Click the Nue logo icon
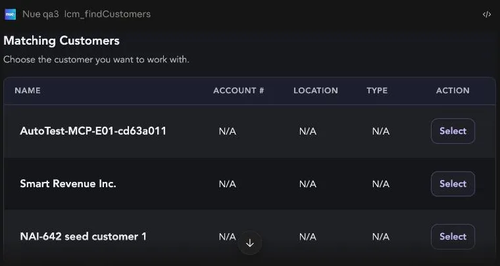Image resolution: width=500 pixels, height=266 pixels. pyautogui.click(x=11, y=14)
